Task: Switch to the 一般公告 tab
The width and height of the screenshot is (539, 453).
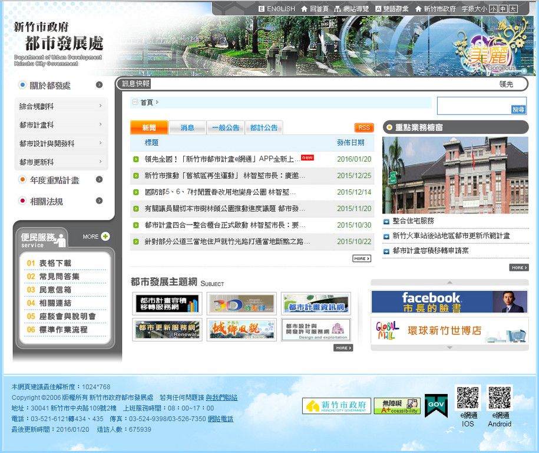Action: (x=225, y=127)
